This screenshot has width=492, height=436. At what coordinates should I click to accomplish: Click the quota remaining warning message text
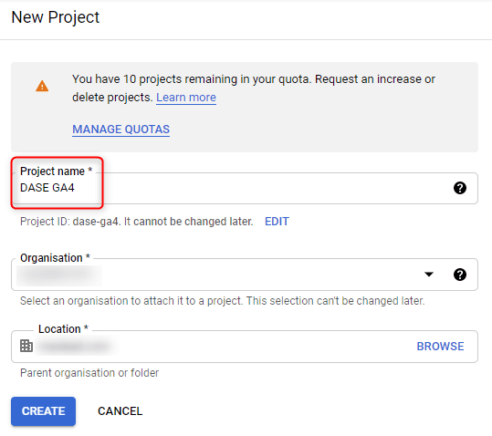[254, 88]
